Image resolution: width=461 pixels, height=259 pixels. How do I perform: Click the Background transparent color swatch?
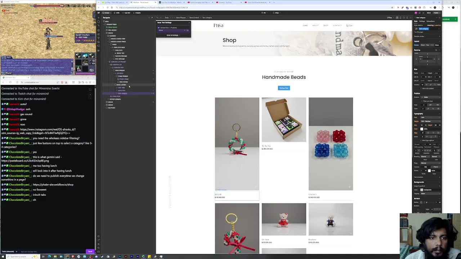[422, 190]
